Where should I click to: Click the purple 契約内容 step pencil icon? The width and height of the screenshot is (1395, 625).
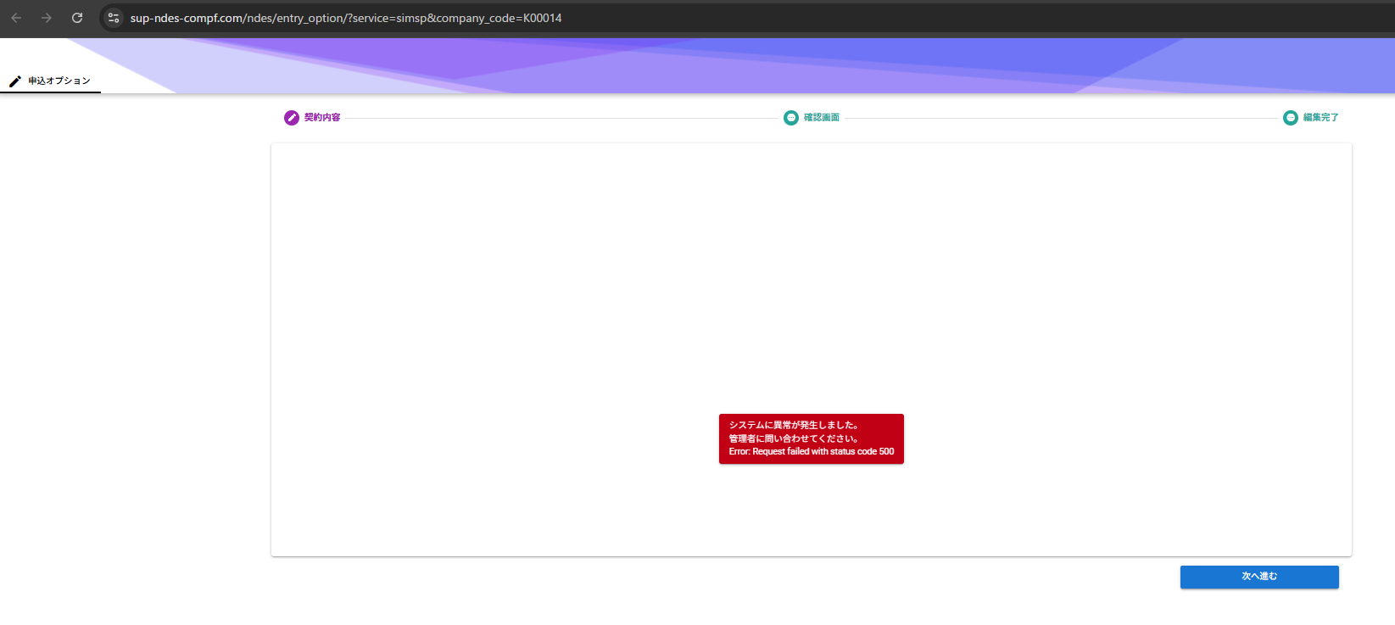(x=291, y=118)
